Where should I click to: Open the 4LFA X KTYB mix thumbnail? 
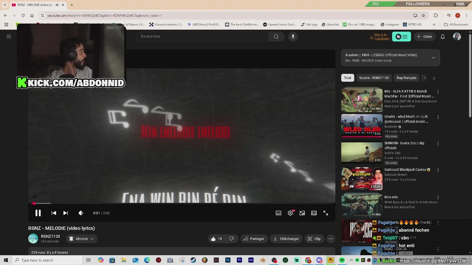(362, 100)
